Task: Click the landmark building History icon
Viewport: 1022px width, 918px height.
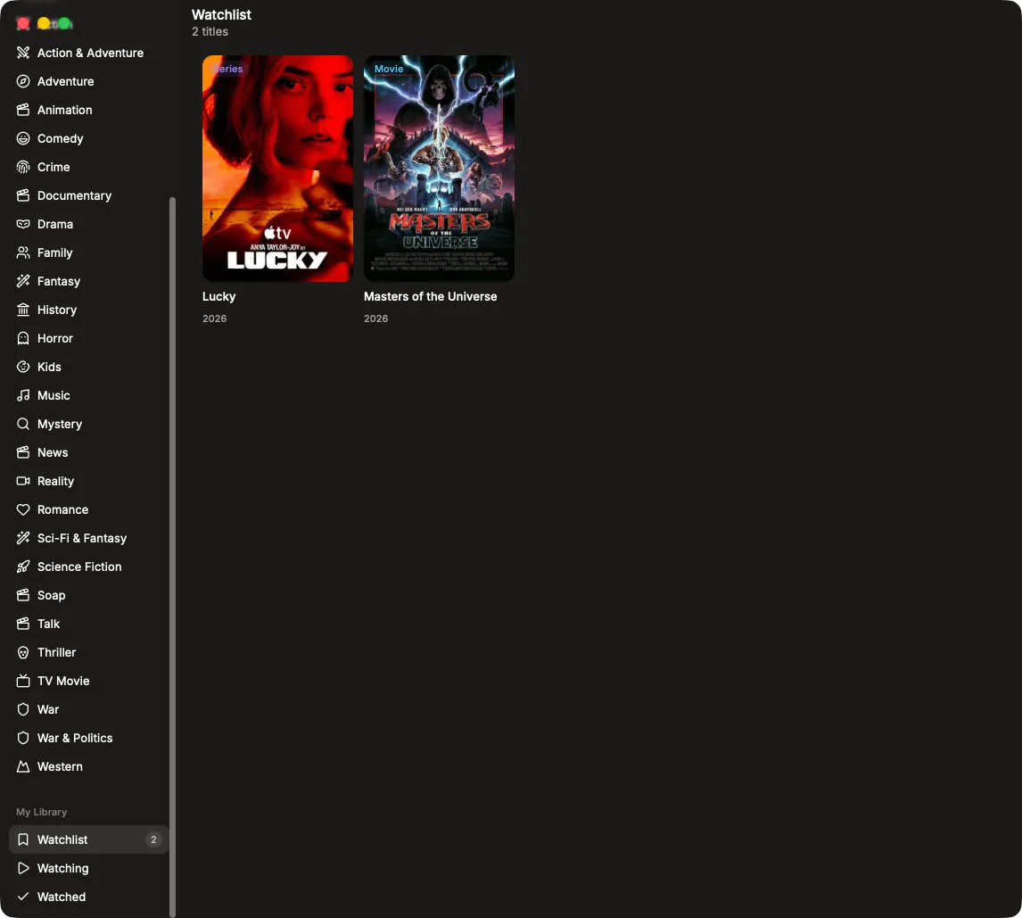Action: [x=23, y=310]
